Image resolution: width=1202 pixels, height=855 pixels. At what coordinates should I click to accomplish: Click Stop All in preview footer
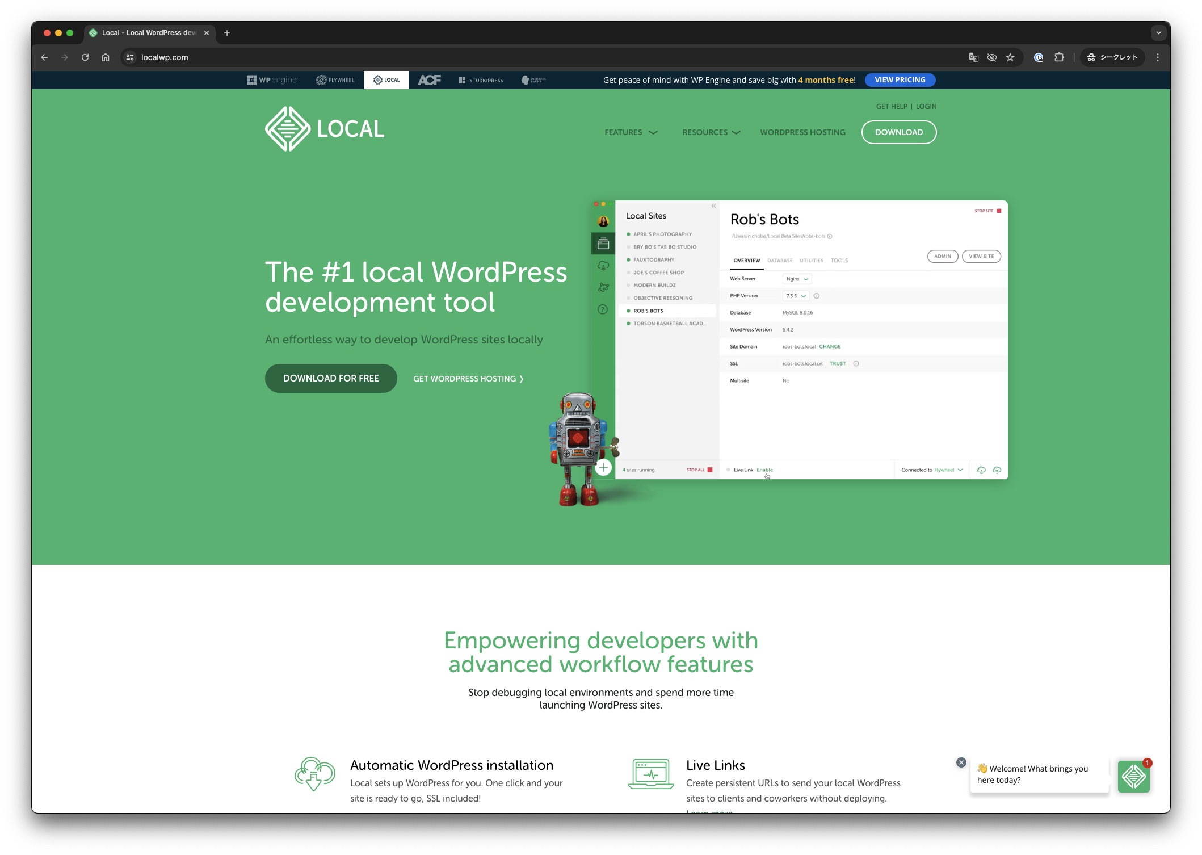(699, 470)
